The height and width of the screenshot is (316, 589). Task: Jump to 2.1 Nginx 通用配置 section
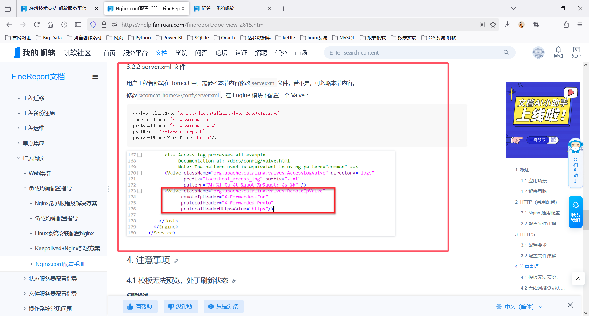click(x=542, y=213)
